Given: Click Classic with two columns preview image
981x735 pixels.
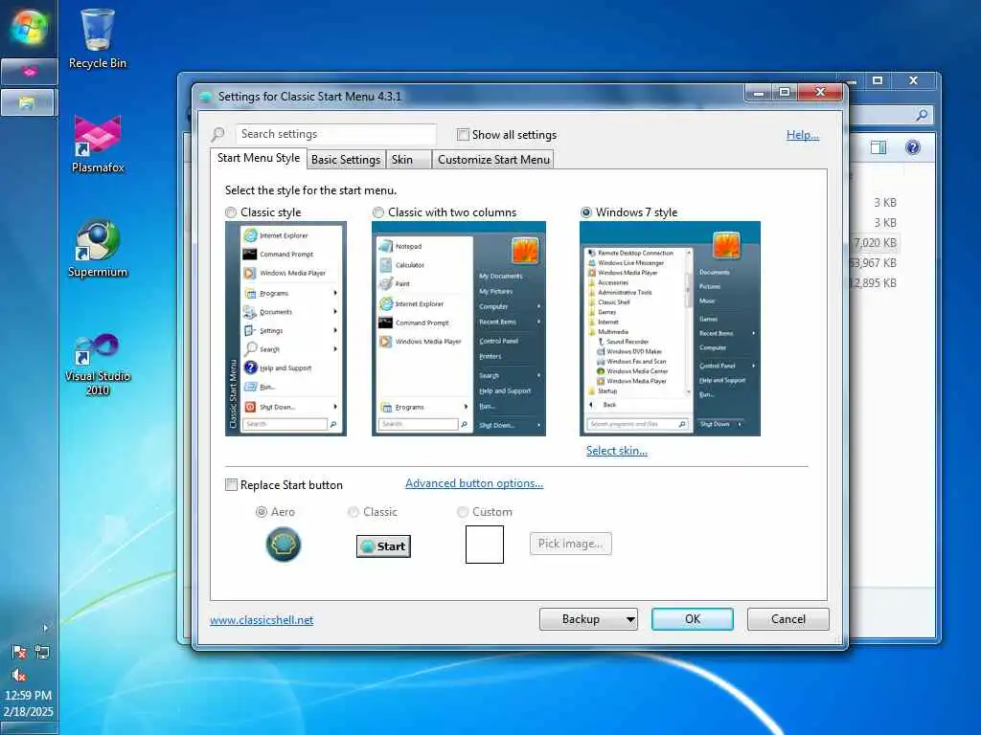Looking at the screenshot, I should point(459,329).
